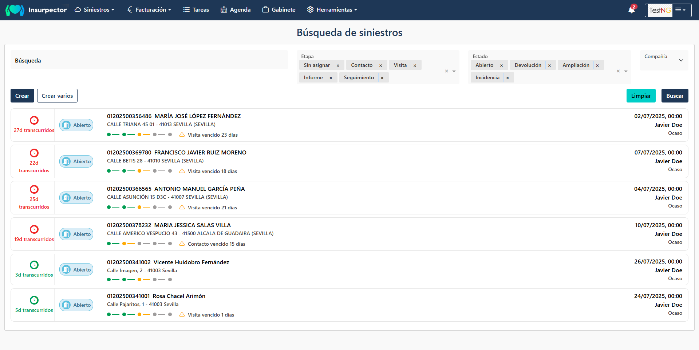Click Abierto status badge for Rosa Chacel Arimón

(x=76, y=305)
